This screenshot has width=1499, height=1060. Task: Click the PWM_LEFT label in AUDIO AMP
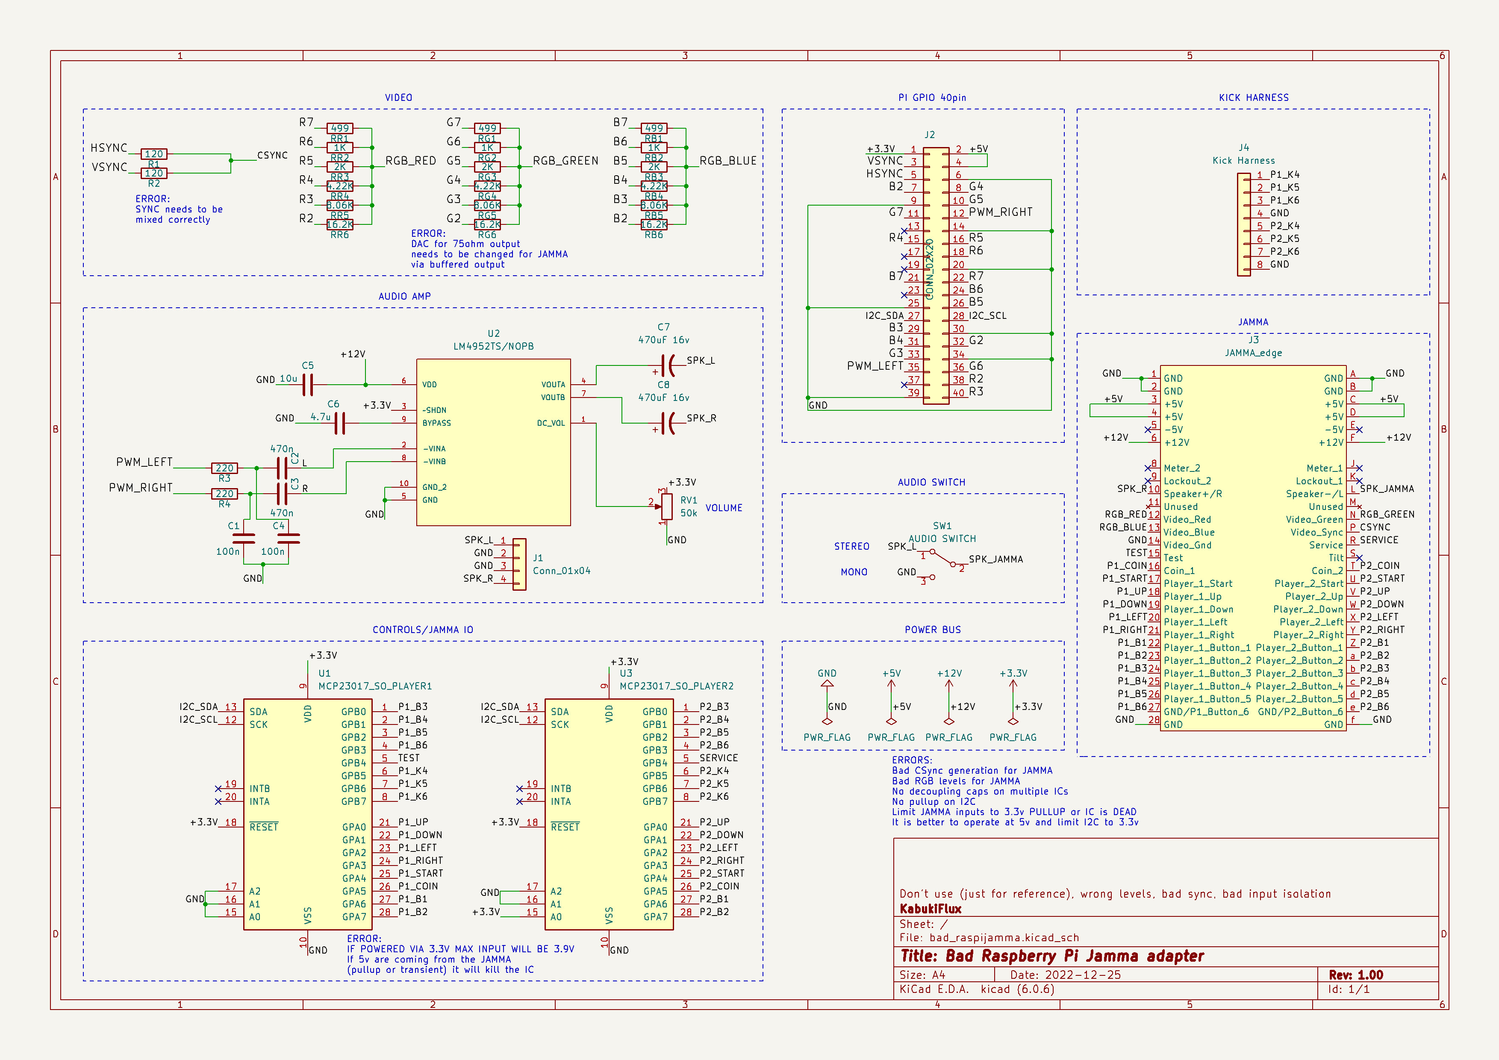(144, 462)
